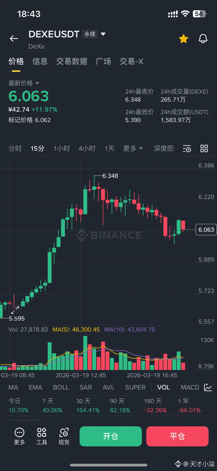Go to the 广场 tab
This screenshot has width=217, height=471.
point(103,61)
